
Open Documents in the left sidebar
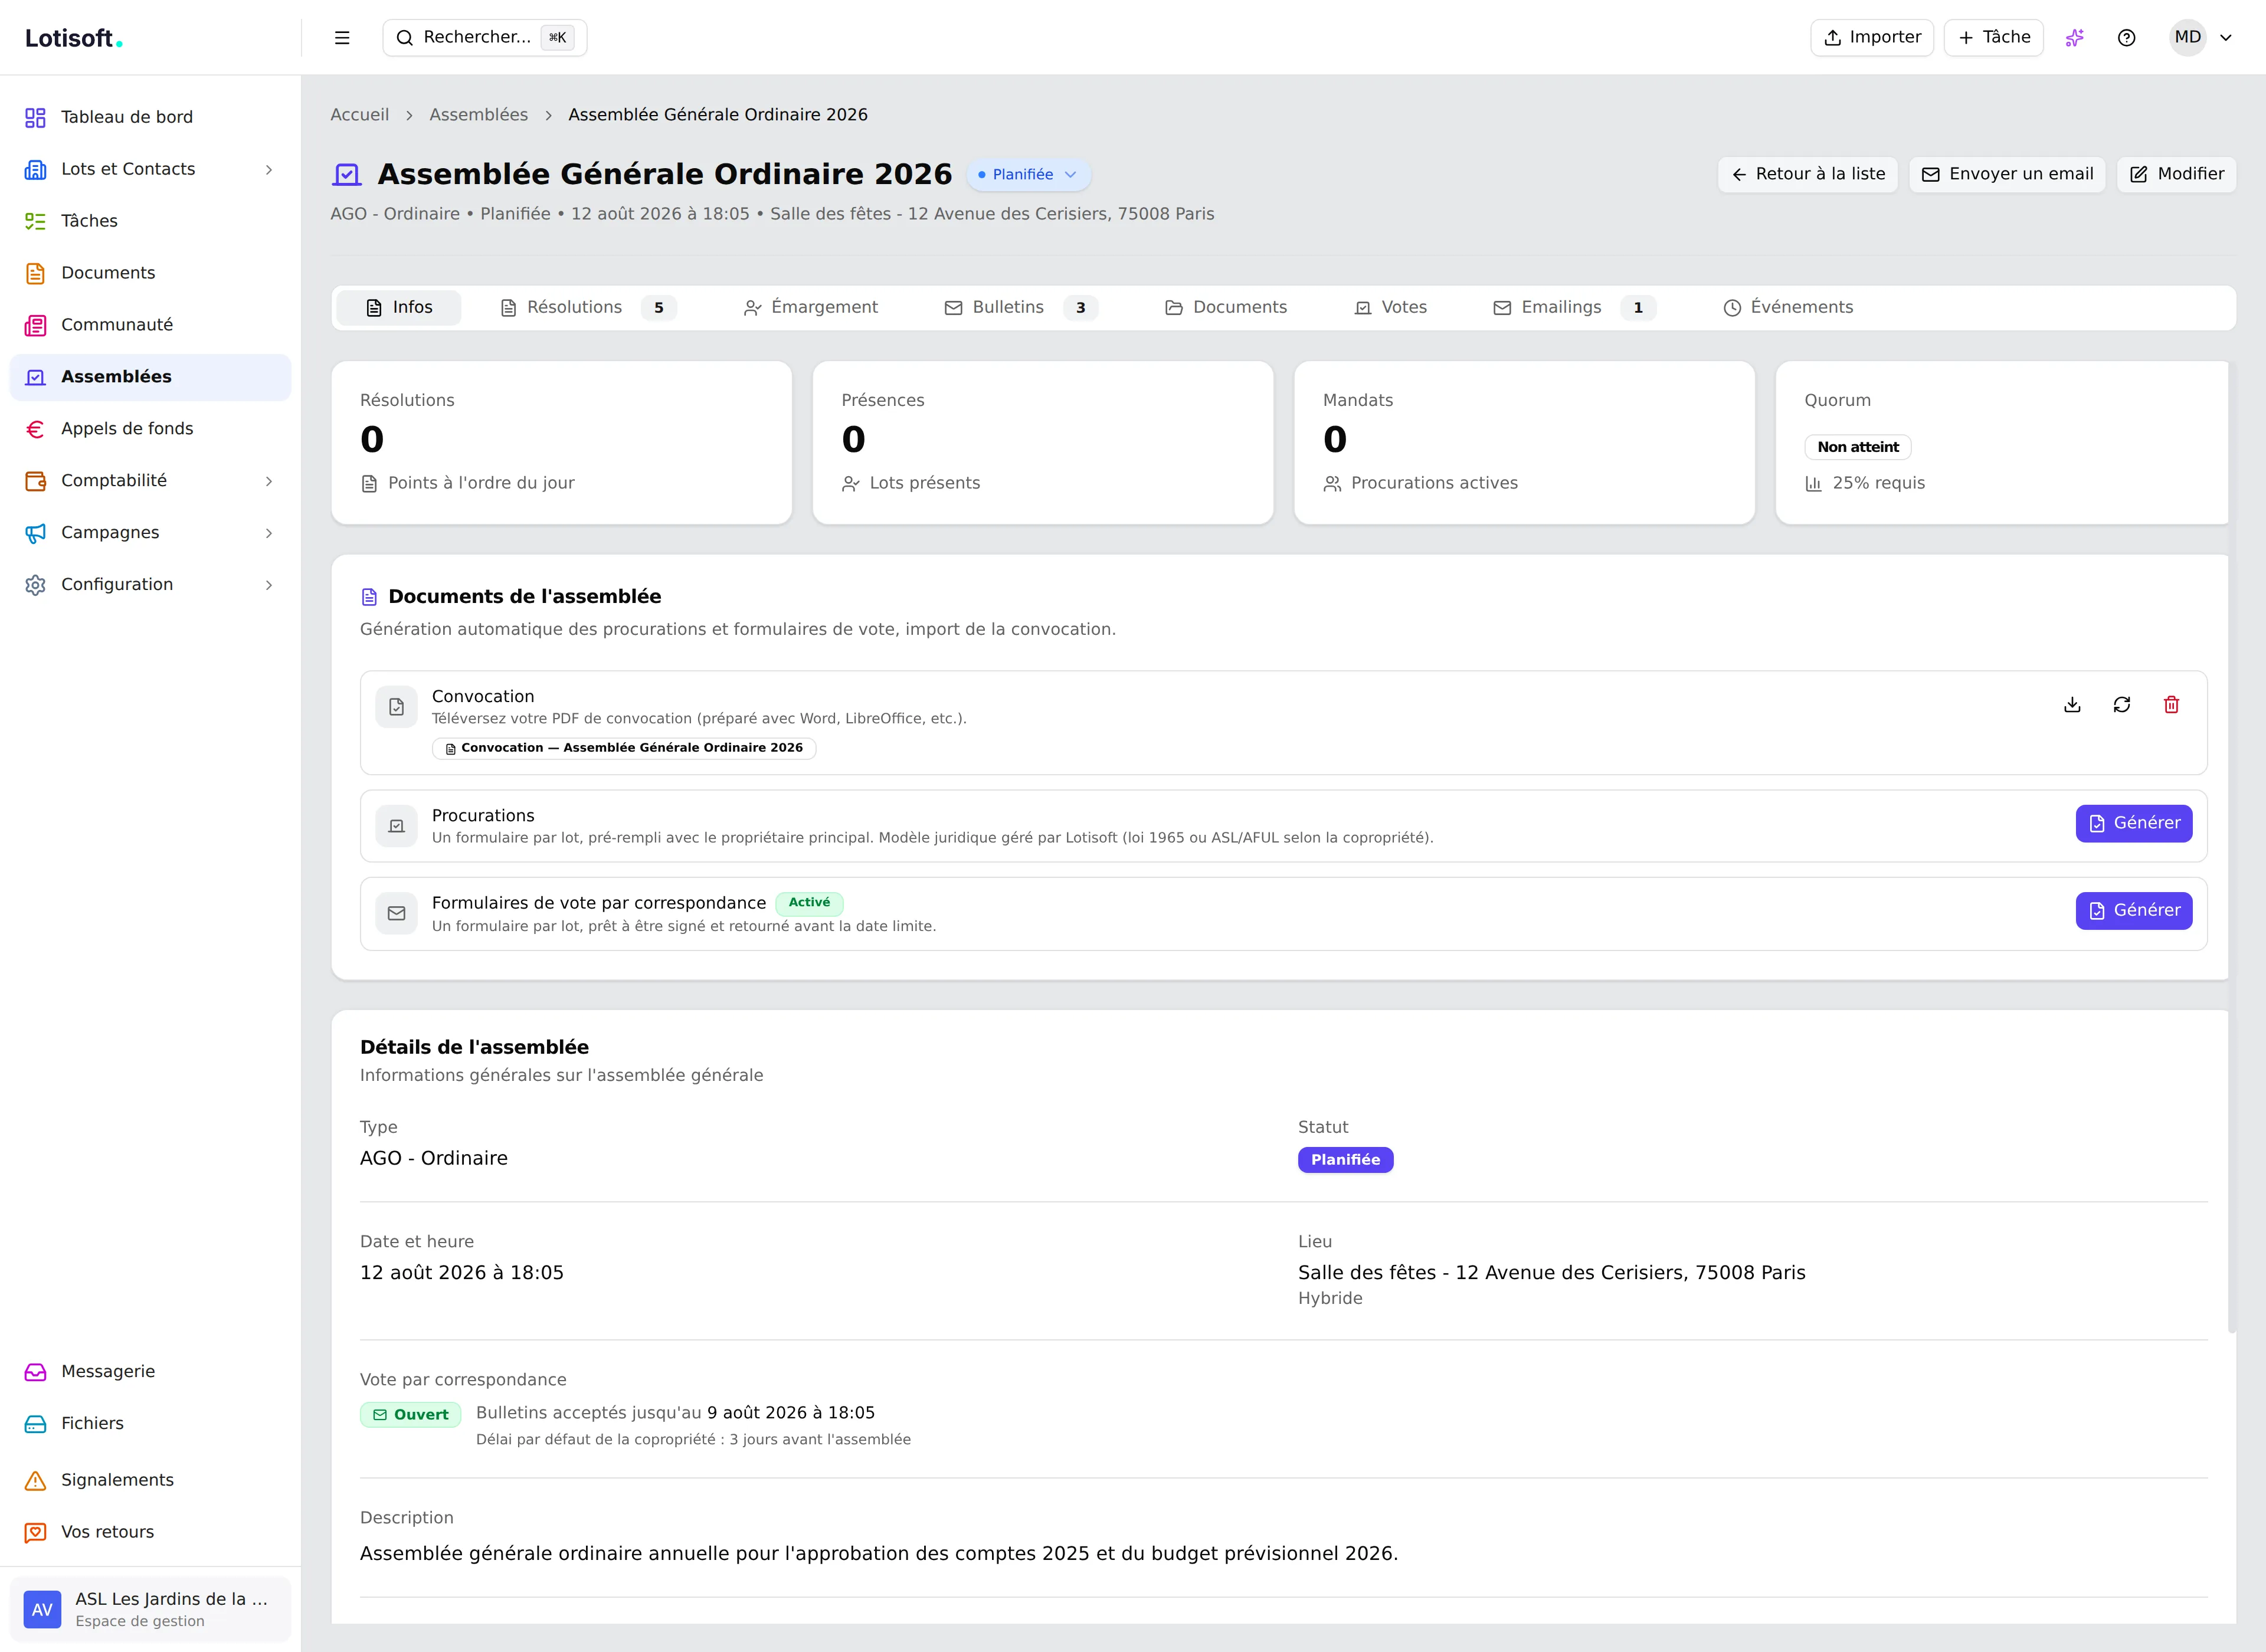click(150, 273)
